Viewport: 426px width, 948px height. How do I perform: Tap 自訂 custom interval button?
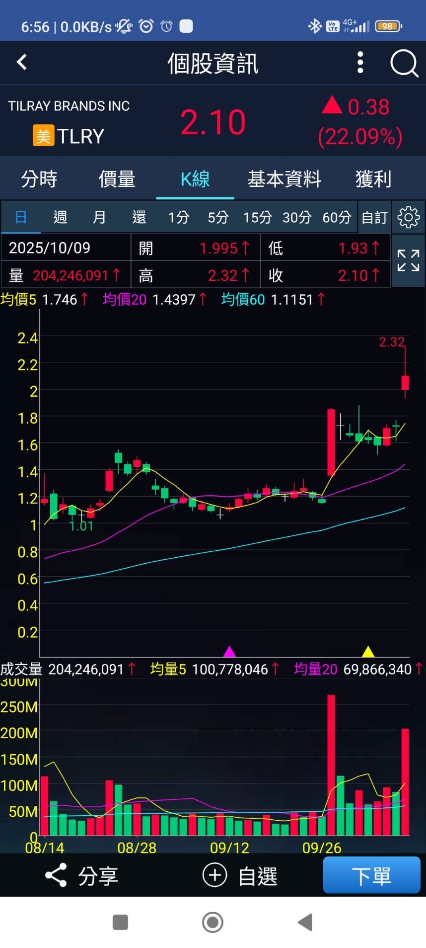pos(374,217)
